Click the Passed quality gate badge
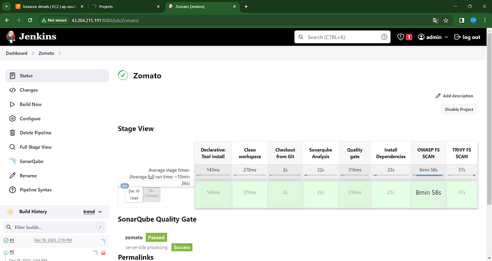 click(x=156, y=237)
